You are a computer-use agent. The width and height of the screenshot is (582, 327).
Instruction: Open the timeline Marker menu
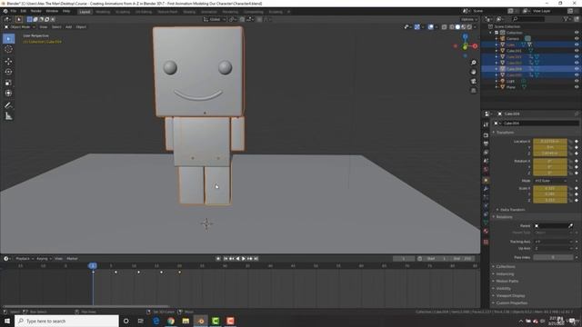coord(72,258)
